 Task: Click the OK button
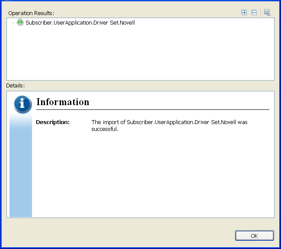point(255,236)
